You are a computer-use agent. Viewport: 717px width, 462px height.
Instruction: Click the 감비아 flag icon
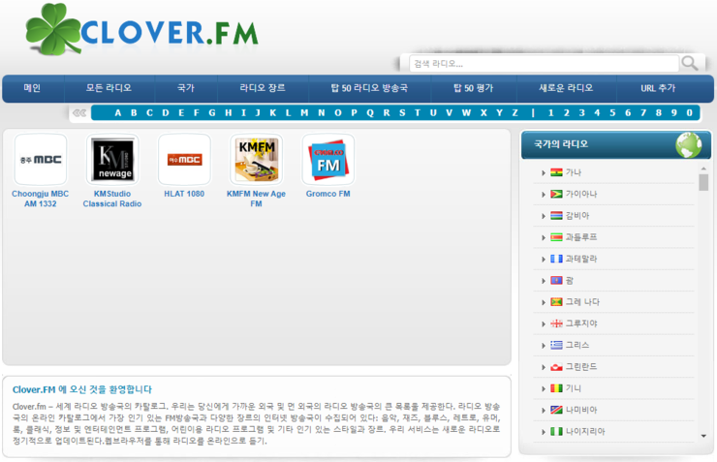pyautogui.click(x=556, y=216)
